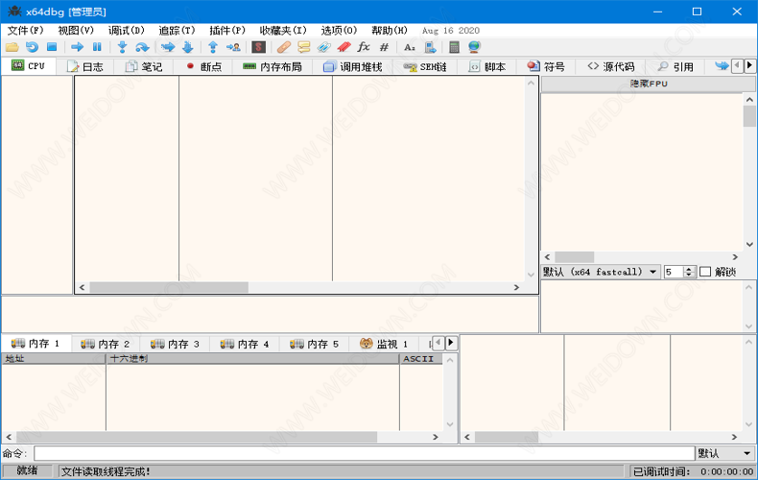Open the bookmarks red icon
Viewport: 758px width, 480px height.
343,47
